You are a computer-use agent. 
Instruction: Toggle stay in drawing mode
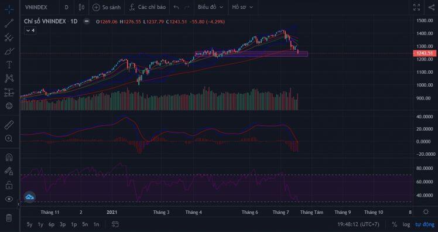[x=9, y=171]
